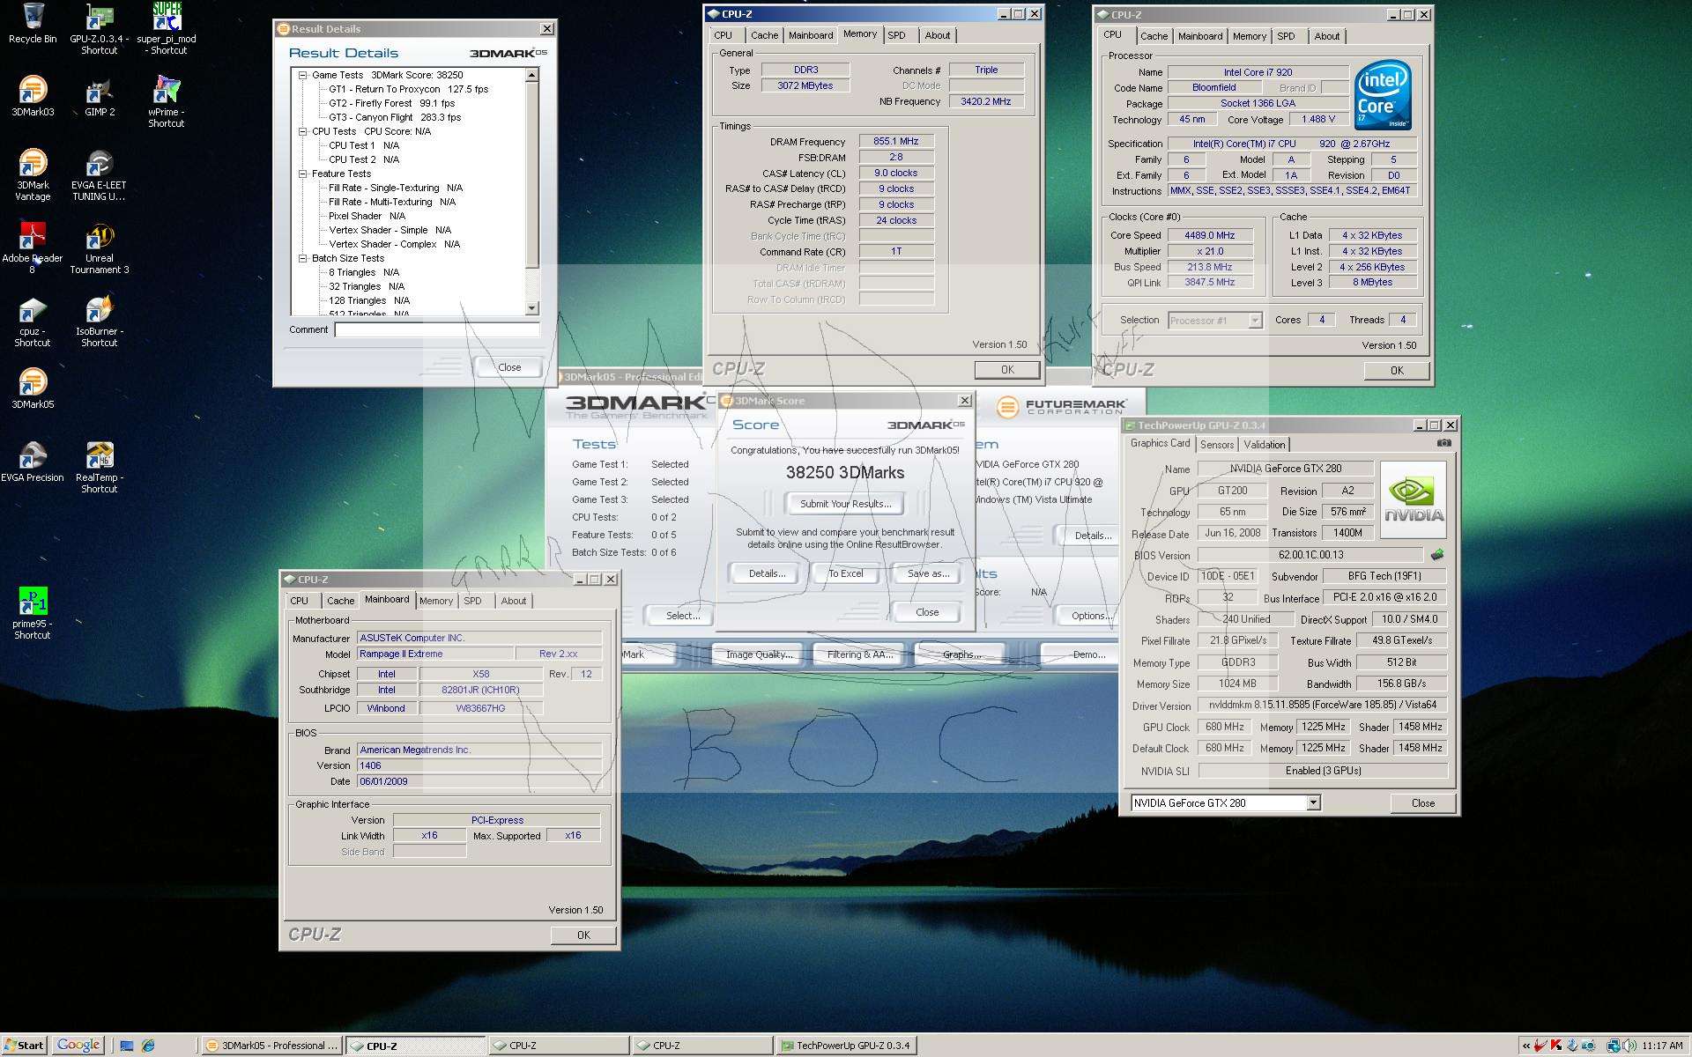Click Show Desktop quick launch icon
This screenshot has height=1057, width=1692.
tap(127, 1046)
